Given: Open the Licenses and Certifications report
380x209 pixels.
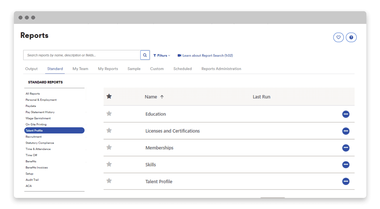Looking at the screenshot, I should (x=173, y=131).
